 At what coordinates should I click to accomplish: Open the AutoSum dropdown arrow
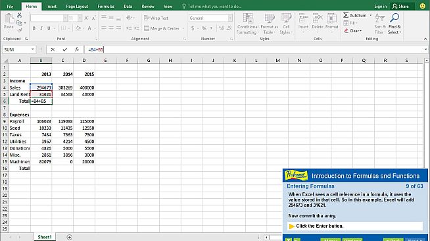pyautogui.click(x=370, y=15)
